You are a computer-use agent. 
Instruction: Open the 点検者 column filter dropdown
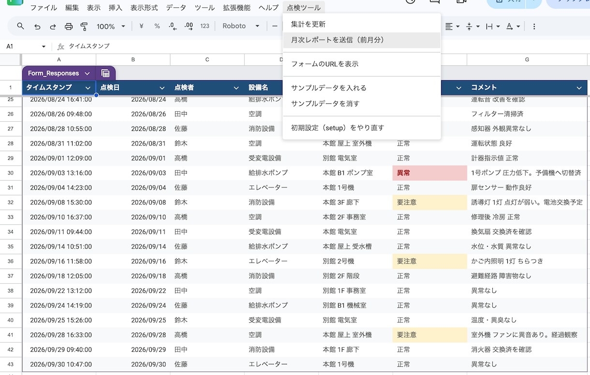point(236,87)
